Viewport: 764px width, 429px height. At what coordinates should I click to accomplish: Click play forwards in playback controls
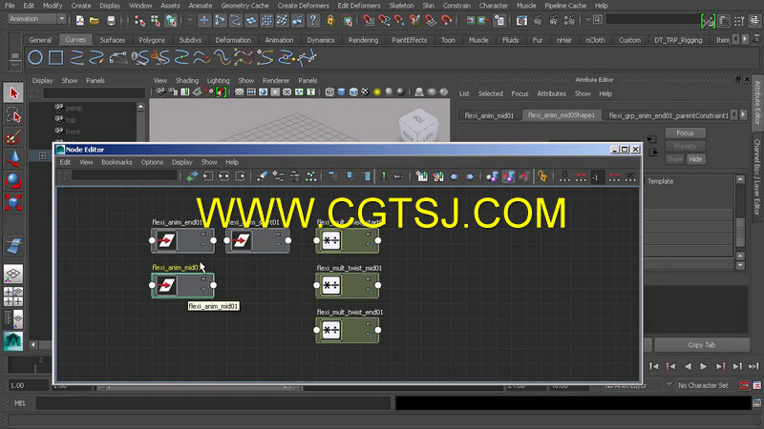click(x=704, y=366)
